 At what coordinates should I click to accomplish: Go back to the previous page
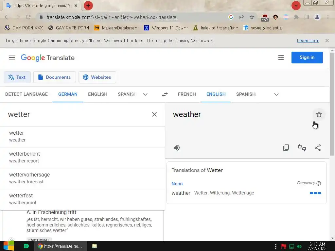coord(7,17)
